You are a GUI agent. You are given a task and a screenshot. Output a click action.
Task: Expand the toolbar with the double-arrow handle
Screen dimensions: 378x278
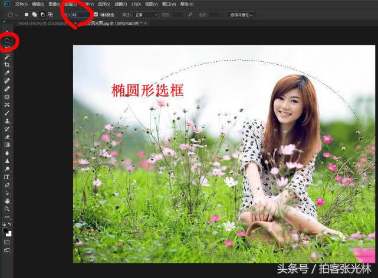(x=4, y=22)
